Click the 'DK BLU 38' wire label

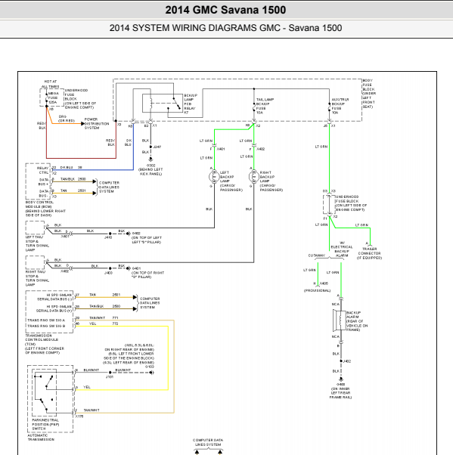71,168
